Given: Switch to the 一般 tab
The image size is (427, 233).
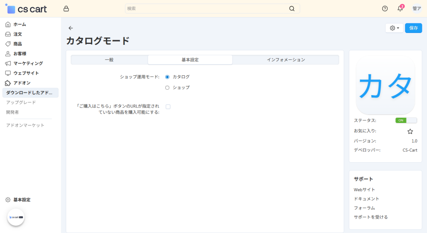Looking at the screenshot, I should point(109,60).
